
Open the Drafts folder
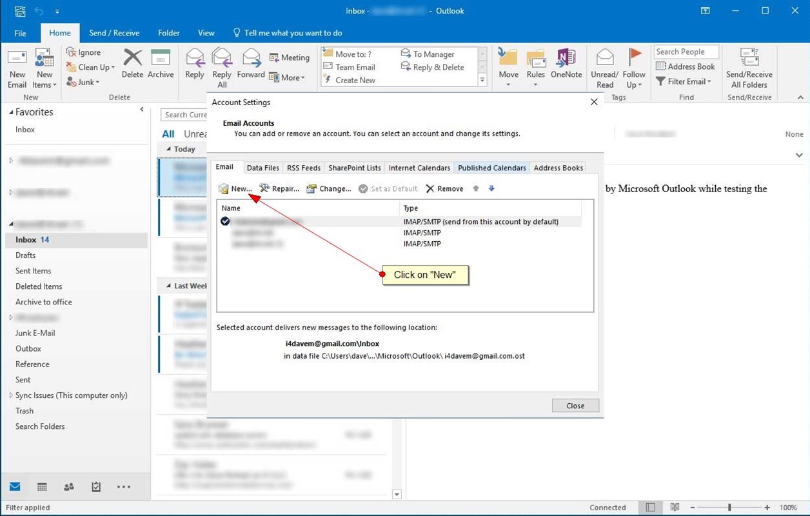pos(26,255)
